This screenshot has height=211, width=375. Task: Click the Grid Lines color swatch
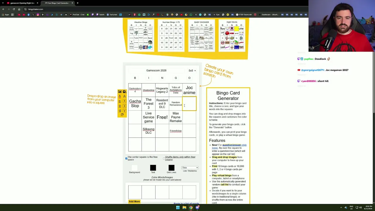point(171,168)
